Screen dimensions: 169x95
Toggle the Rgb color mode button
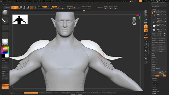(45, 7)
